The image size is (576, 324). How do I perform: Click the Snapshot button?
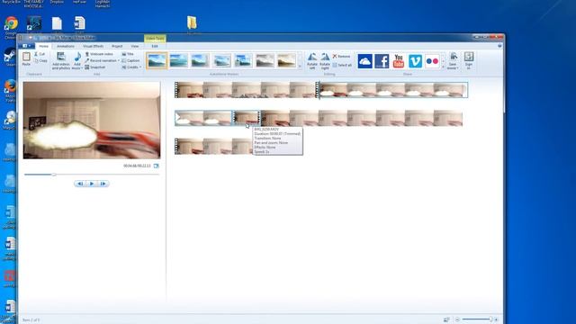pyautogui.click(x=95, y=67)
